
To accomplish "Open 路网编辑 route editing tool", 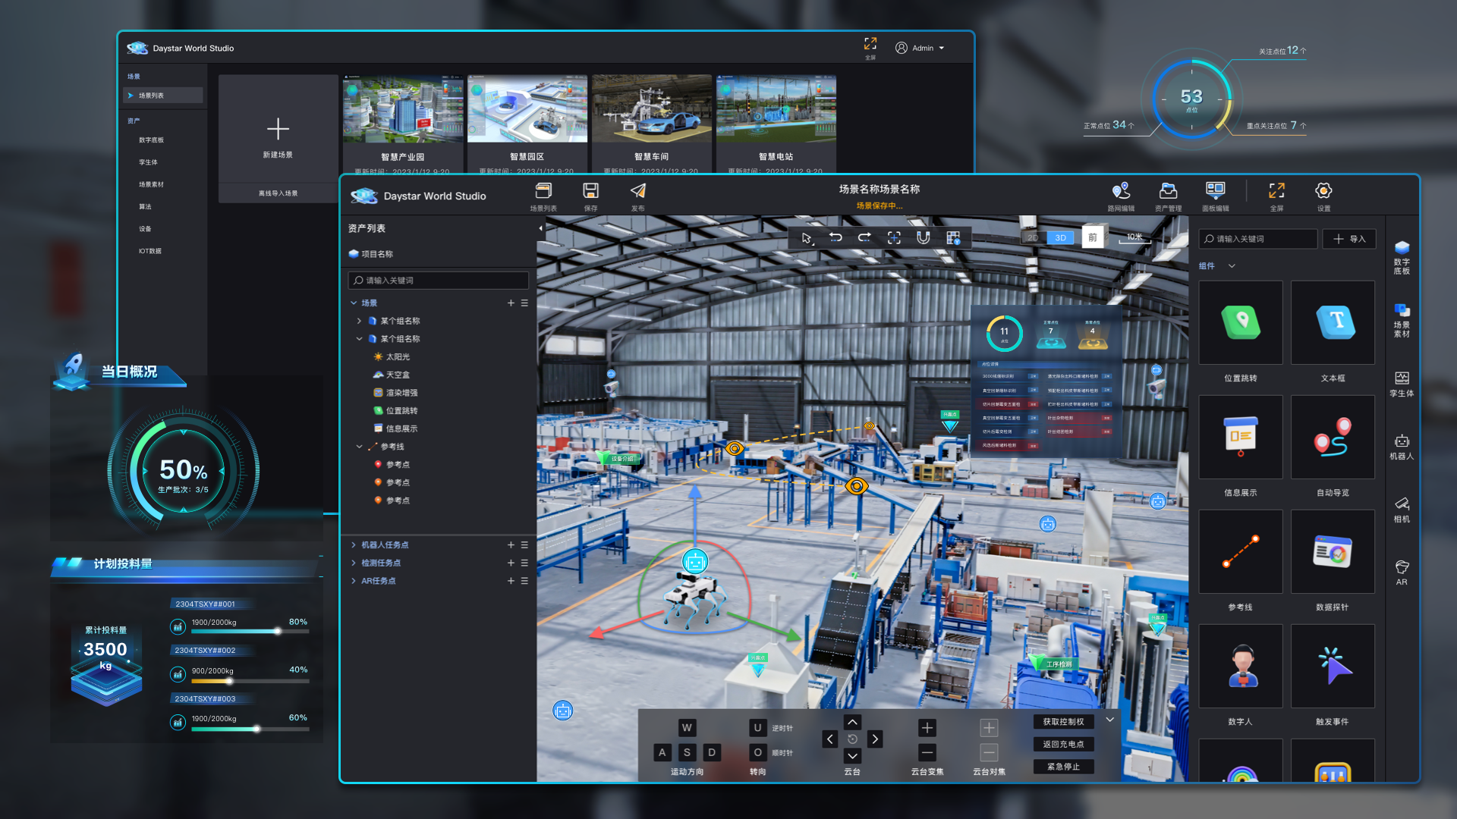I will [x=1121, y=191].
